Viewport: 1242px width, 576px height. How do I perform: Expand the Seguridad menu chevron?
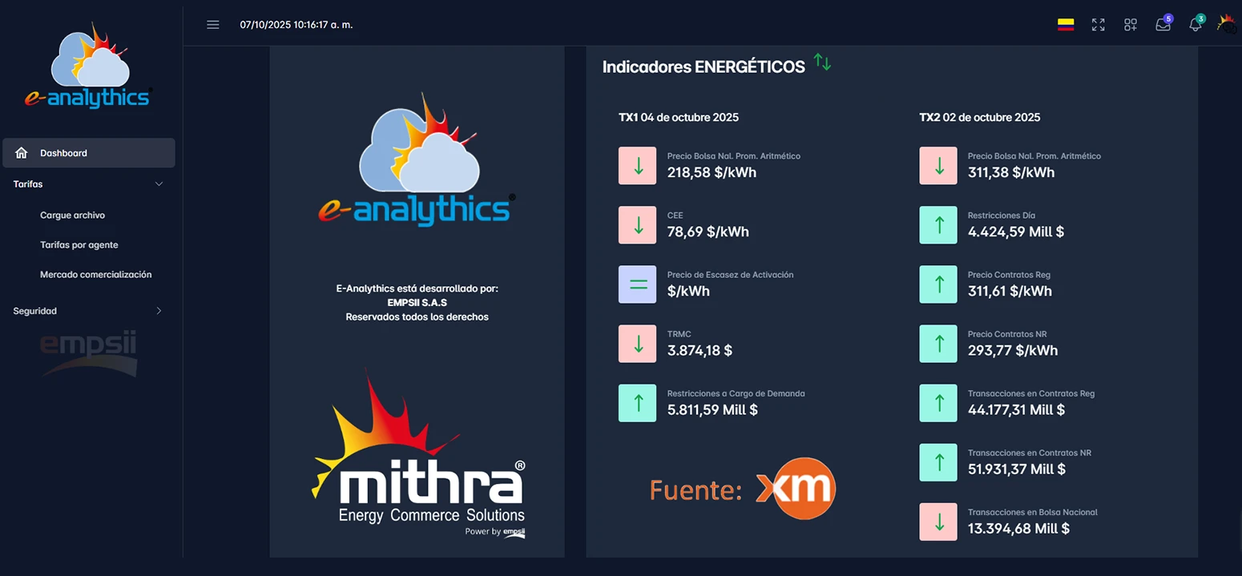pos(159,311)
